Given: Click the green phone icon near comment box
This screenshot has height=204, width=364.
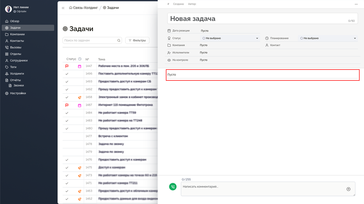Looking at the screenshot, I should tap(173, 187).
